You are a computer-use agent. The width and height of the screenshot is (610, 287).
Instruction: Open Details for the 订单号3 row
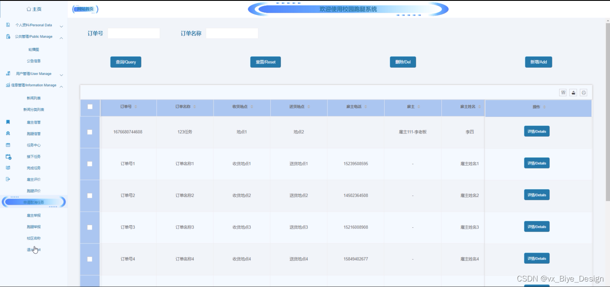[537, 227]
